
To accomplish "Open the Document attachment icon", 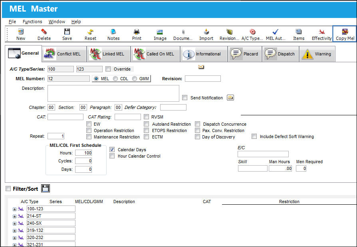I will [183, 32].
